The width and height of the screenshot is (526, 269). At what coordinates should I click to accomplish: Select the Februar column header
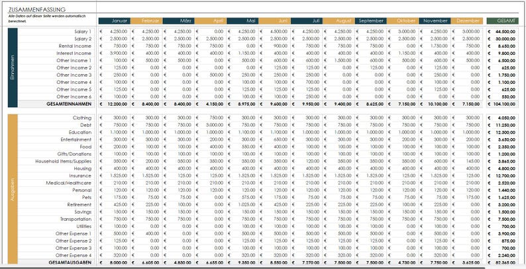click(146, 20)
